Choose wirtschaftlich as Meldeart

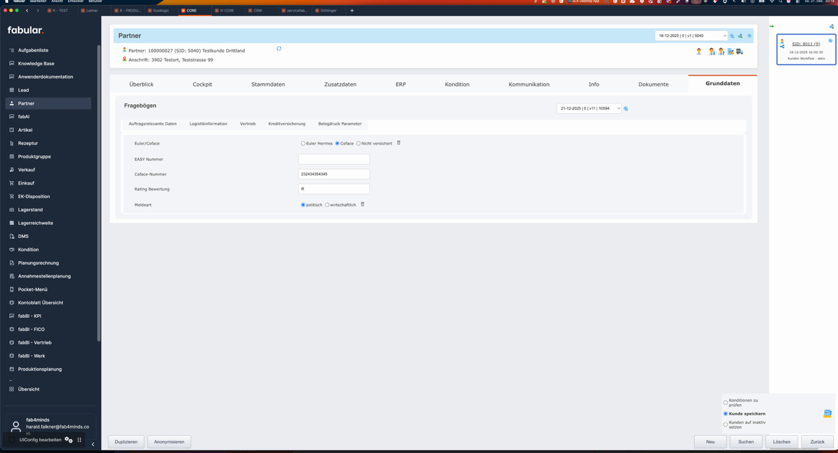(x=327, y=205)
